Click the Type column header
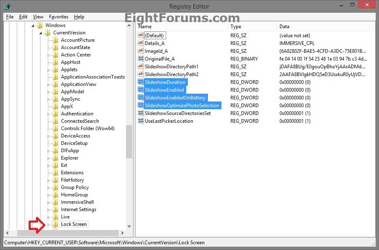Screen dimensions: 379x250 [235, 26]
